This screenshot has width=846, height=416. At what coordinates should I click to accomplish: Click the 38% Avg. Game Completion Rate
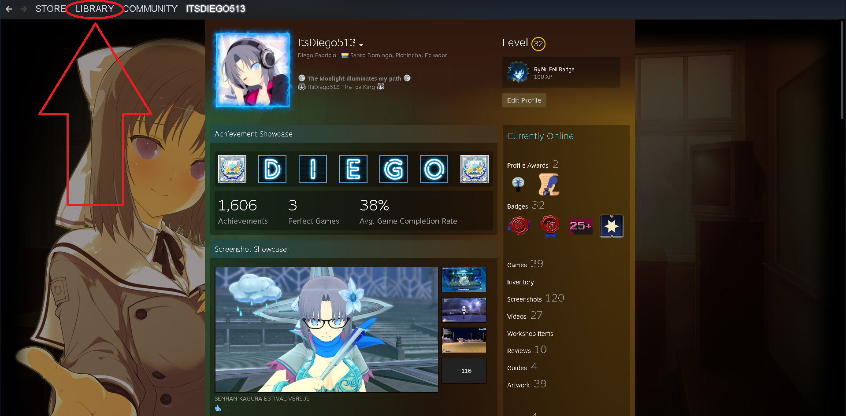pyautogui.click(x=408, y=211)
